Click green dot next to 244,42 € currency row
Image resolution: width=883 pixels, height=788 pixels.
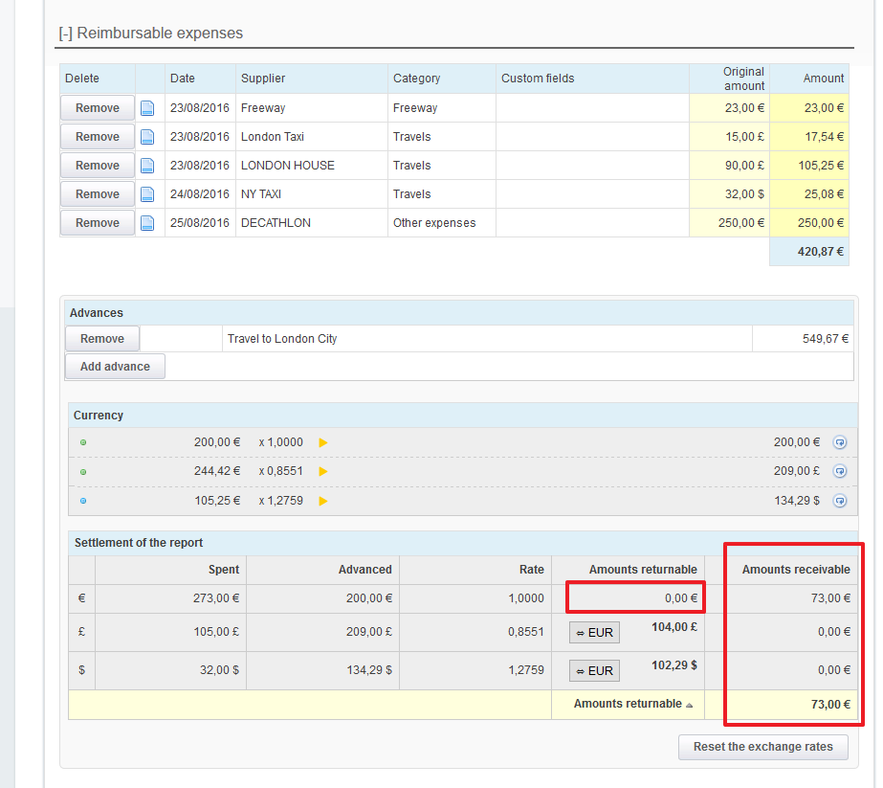tap(83, 472)
